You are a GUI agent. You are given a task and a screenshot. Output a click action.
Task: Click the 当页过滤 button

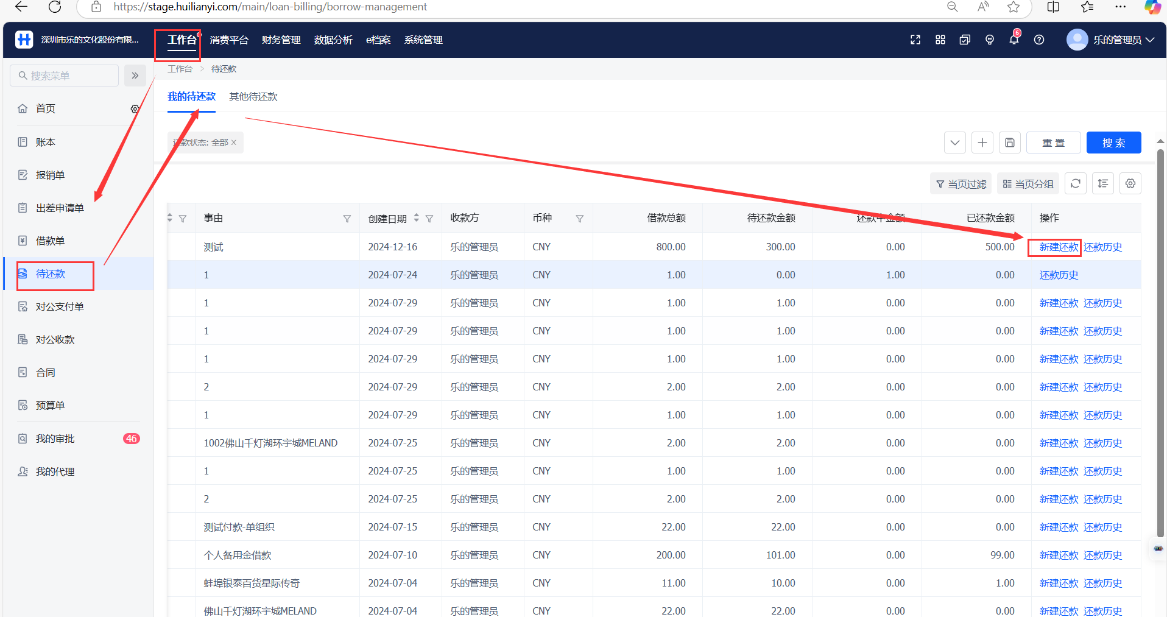[961, 183]
